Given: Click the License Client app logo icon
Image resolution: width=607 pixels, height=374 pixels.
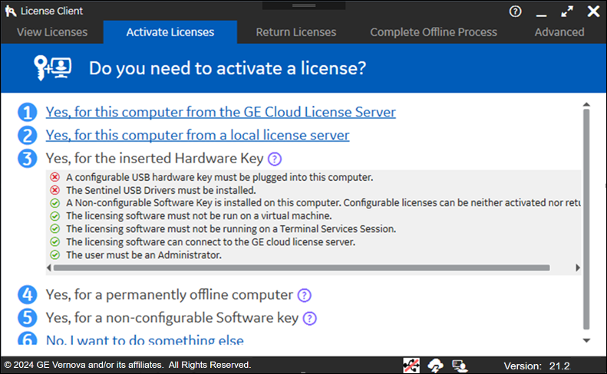Looking at the screenshot, I should pyautogui.click(x=11, y=11).
